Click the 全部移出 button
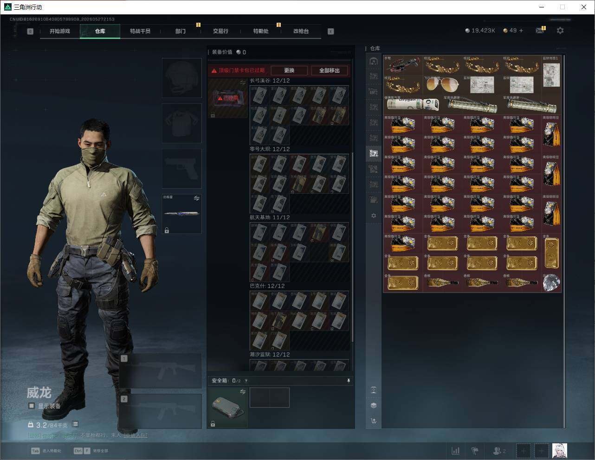The image size is (595, 460). [330, 70]
